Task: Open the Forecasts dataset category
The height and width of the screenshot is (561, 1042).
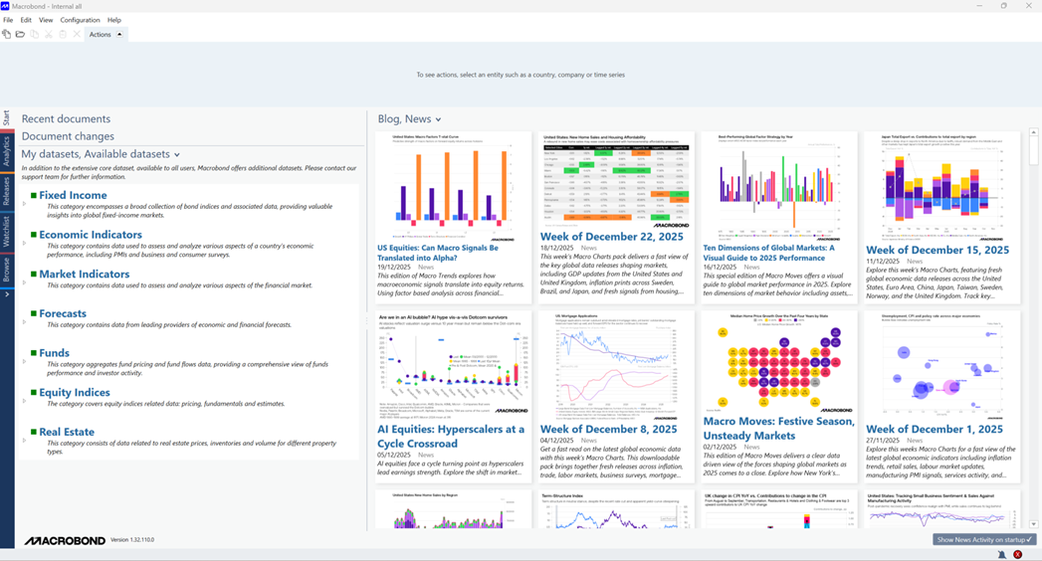Action: (x=63, y=313)
